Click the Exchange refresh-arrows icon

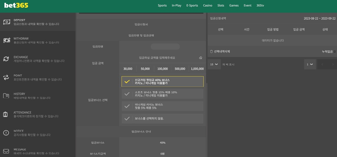pyautogui.click(x=6, y=59)
